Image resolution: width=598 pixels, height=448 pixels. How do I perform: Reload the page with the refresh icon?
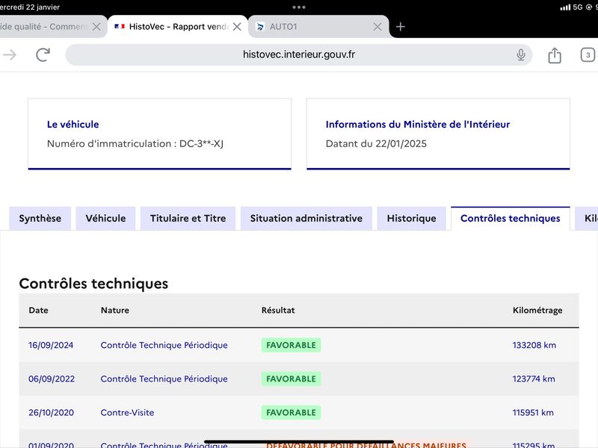[x=43, y=55]
